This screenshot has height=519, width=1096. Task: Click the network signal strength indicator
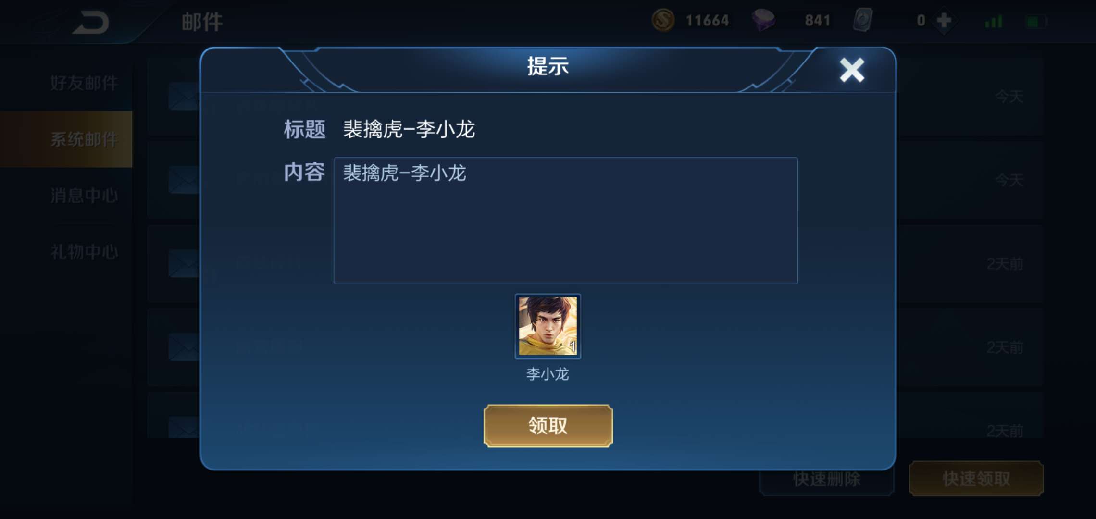[994, 21]
